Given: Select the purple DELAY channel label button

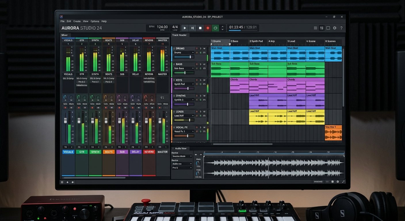Looking at the screenshot, I should tap(135, 152).
